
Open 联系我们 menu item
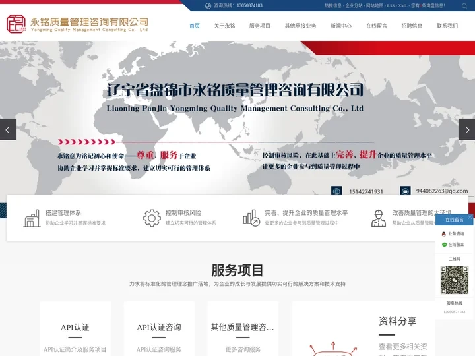coord(447,26)
